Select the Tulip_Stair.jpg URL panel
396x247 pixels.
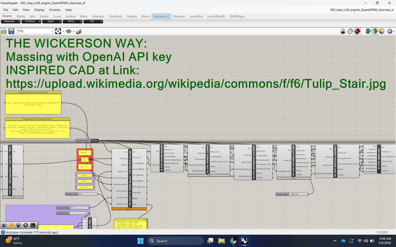click(x=33, y=103)
